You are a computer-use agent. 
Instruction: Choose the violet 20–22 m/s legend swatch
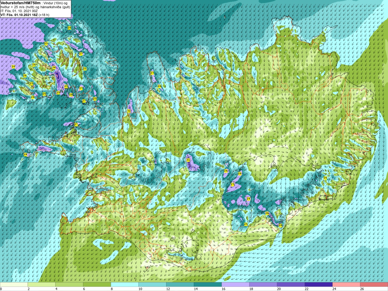[x=291, y=285]
